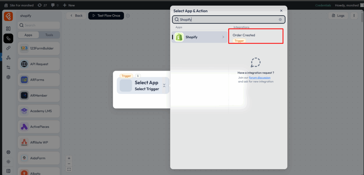
Task: Open Site For morshed in admin bar
Action: 19,5
